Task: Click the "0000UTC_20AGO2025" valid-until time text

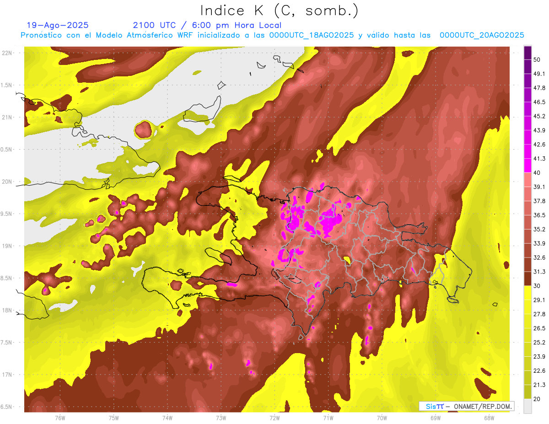Action: 482,35
